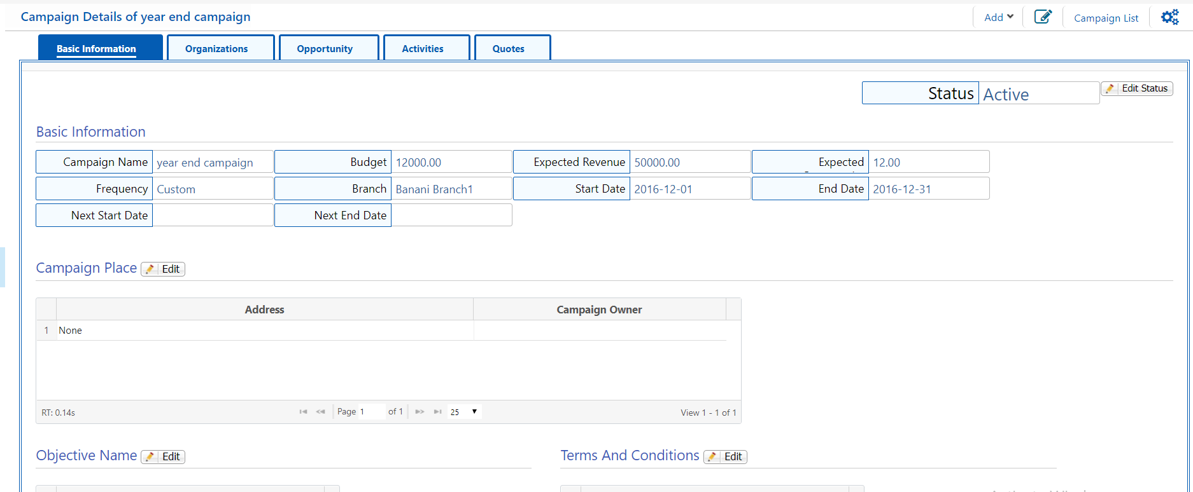Click the Branch value 'Banani Branch1'
1193x492 pixels.
point(434,189)
